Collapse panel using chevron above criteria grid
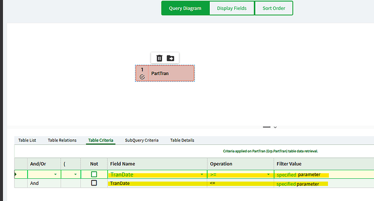 [275, 128]
